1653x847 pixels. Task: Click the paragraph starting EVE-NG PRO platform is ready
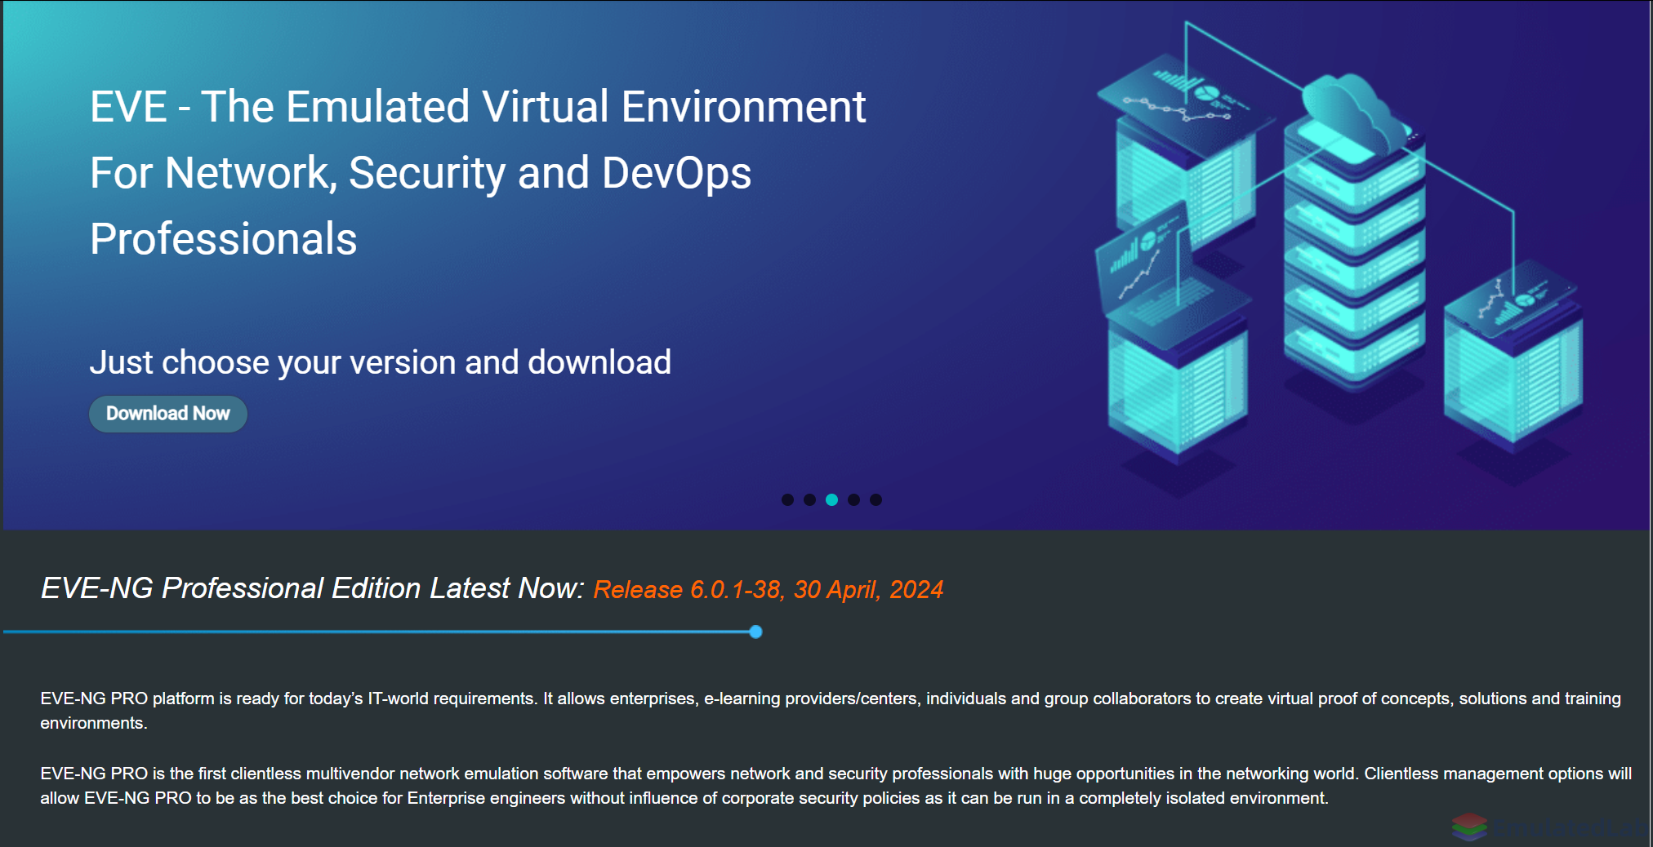[x=831, y=711]
